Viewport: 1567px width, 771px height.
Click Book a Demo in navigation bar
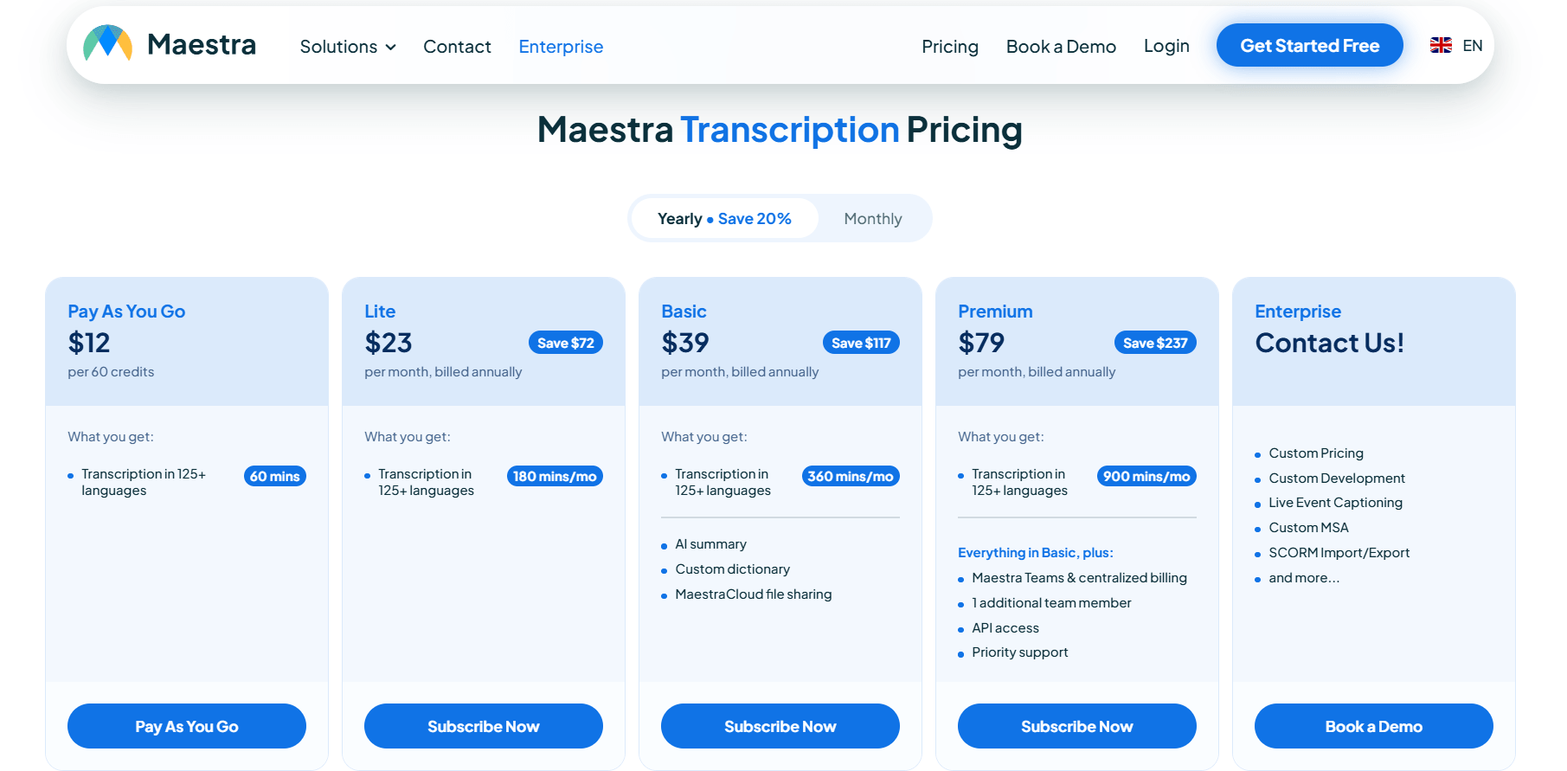[x=1061, y=47]
